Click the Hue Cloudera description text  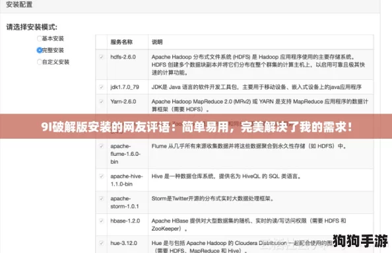click(x=242, y=247)
